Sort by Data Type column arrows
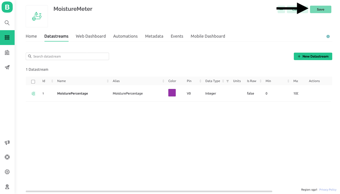340x194 pixels. 223,81
